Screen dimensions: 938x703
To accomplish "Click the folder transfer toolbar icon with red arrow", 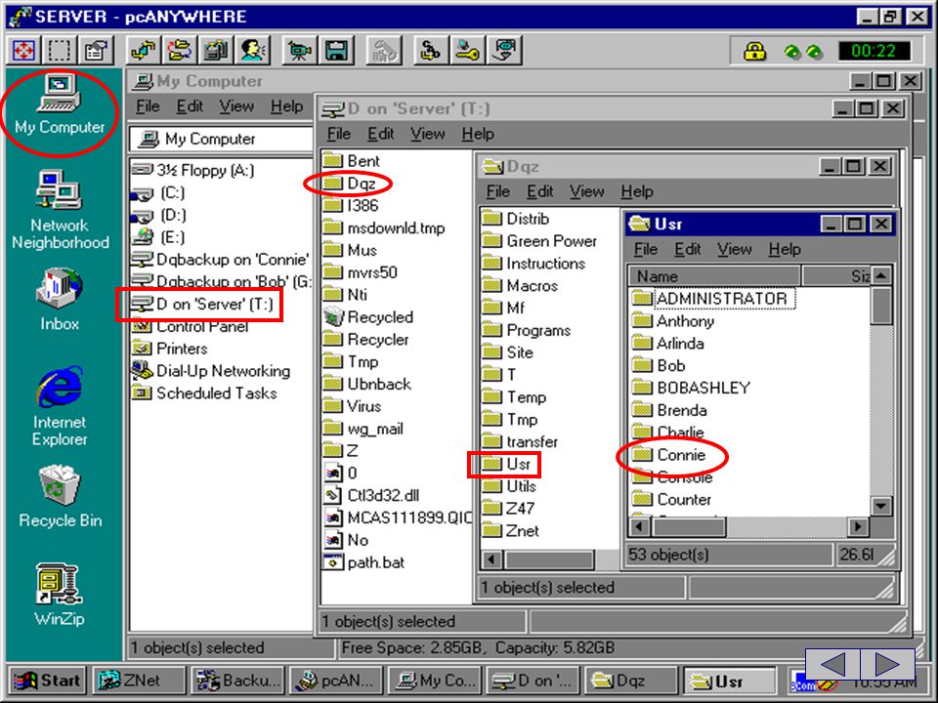I will click(180, 50).
